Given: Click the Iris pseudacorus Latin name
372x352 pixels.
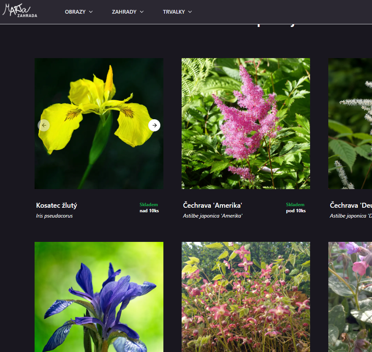Looking at the screenshot, I should [x=54, y=216].
